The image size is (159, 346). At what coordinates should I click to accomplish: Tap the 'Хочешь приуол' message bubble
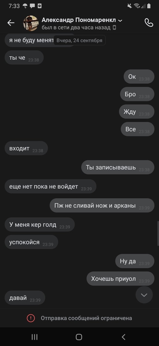tap(120, 279)
